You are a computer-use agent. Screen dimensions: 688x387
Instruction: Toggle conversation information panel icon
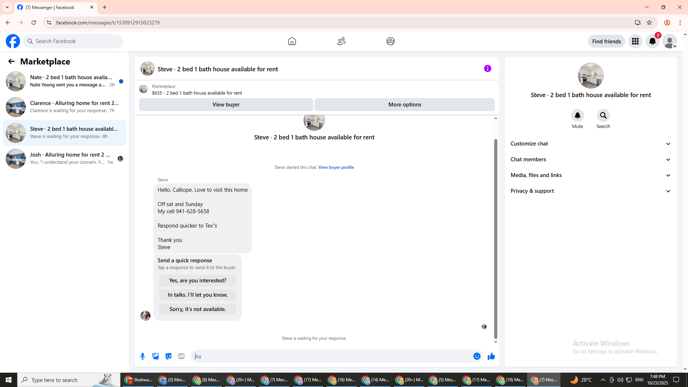click(487, 68)
